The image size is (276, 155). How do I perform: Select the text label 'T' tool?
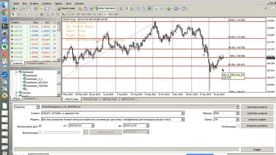coord(58,14)
